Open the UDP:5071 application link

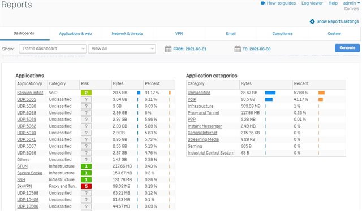(x=27, y=139)
